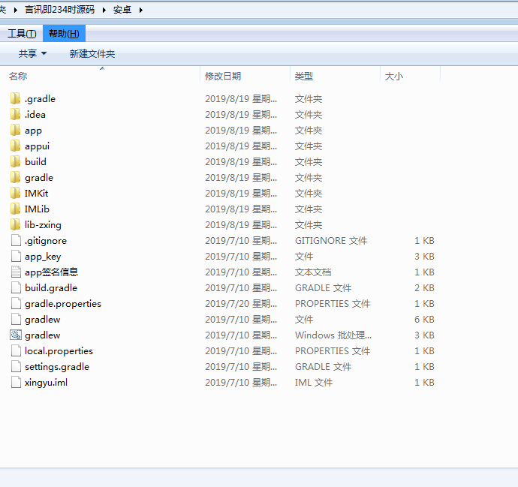518x487 pixels.
Task: Open the 共享 dropdown
Action: (x=32, y=53)
